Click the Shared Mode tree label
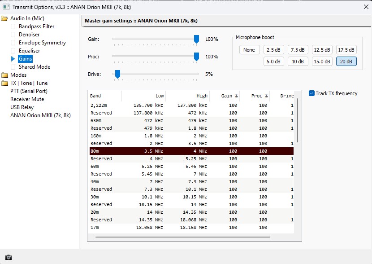Image resolution: width=372 pixels, height=264 pixels. pyautogui.click(x=35, y=67)
